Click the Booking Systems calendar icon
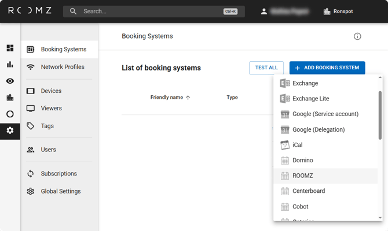Screen dimensions: 388x231 [31, 49]
